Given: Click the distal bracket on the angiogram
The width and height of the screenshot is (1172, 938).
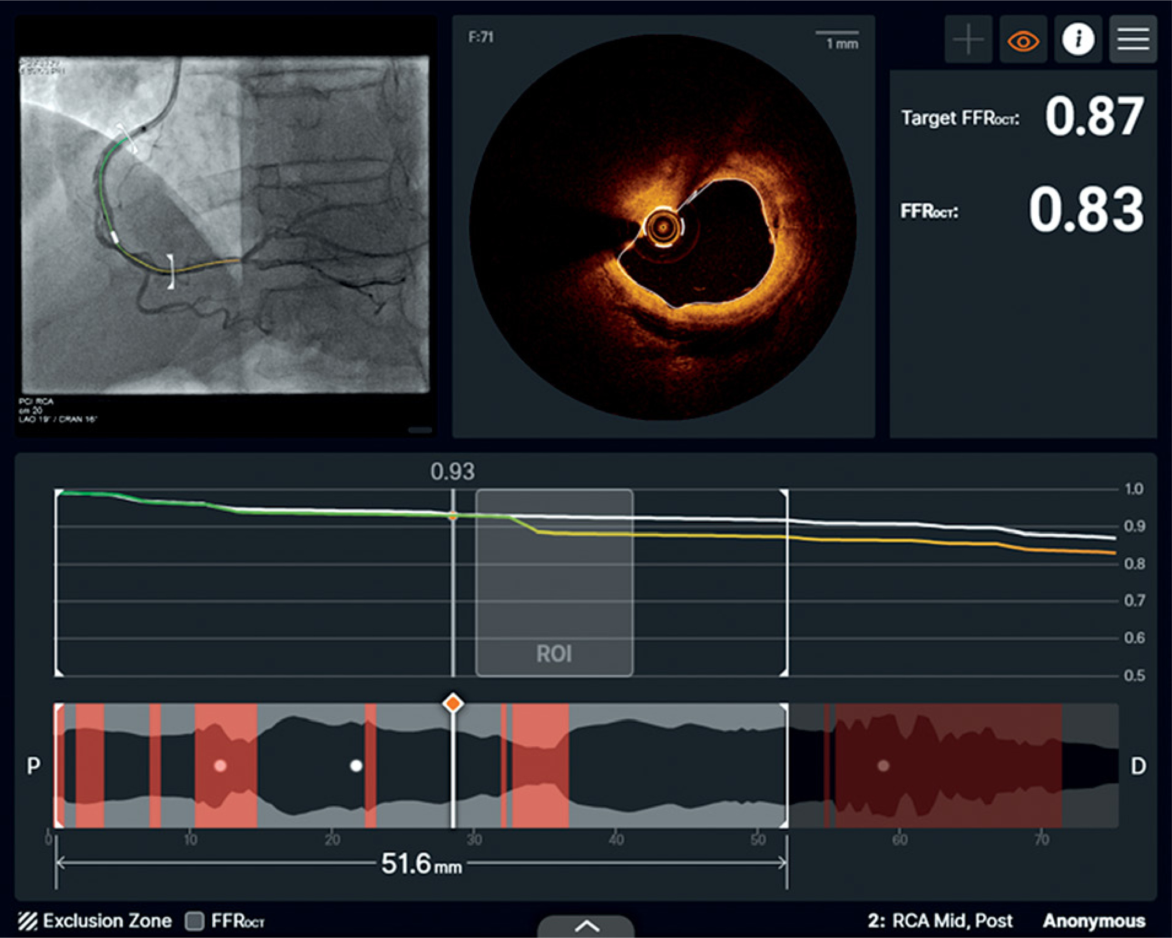Looking at the screenshot, I should 171,271.
